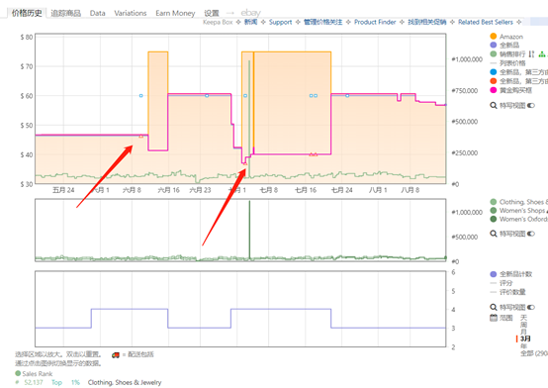Click the blue marker at 六月 23 price line
Screen dimensions: 548x388
pos(207,95)
